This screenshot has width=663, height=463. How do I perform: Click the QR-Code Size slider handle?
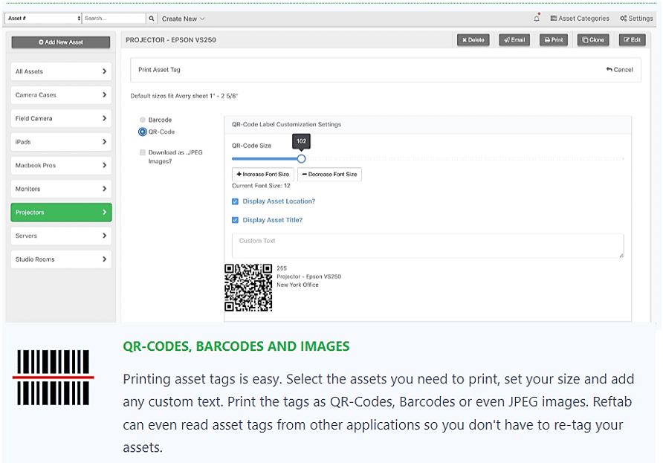coord(301,158)
